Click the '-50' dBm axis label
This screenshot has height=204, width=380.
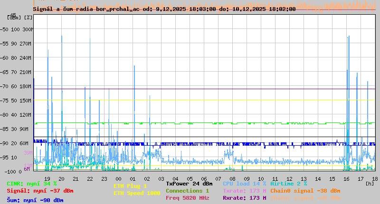click(4, 29)
